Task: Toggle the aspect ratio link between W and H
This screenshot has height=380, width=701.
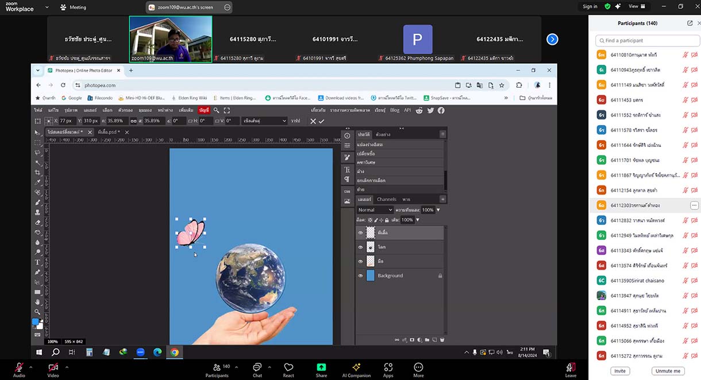Action: (x=133, y=121)
